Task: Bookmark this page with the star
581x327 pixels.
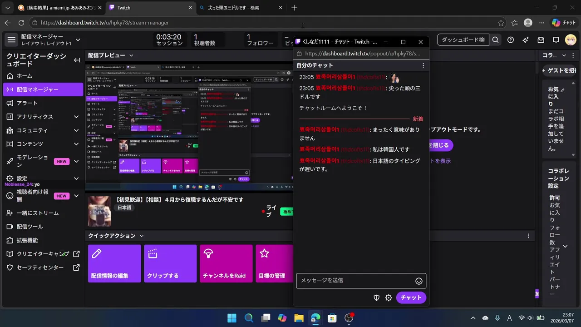Action: (x=501, y=23)
